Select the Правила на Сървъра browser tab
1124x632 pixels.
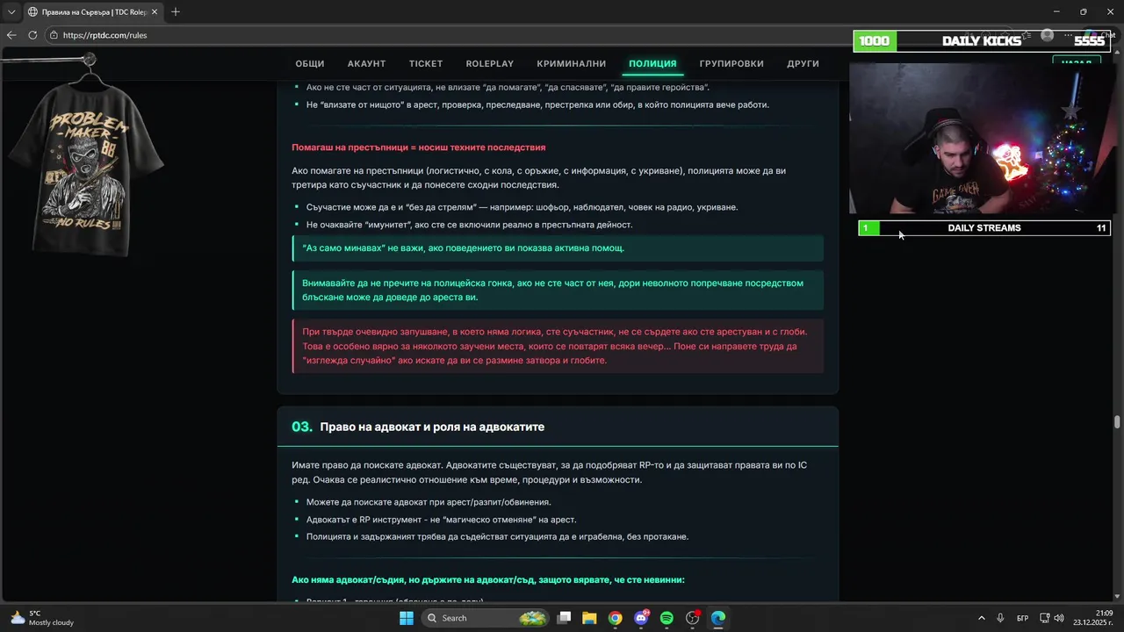point(91,11)
